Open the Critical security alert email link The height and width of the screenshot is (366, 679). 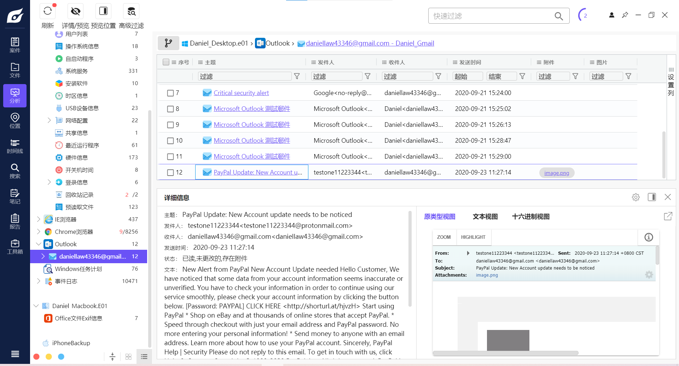click(x=241, y=93)
